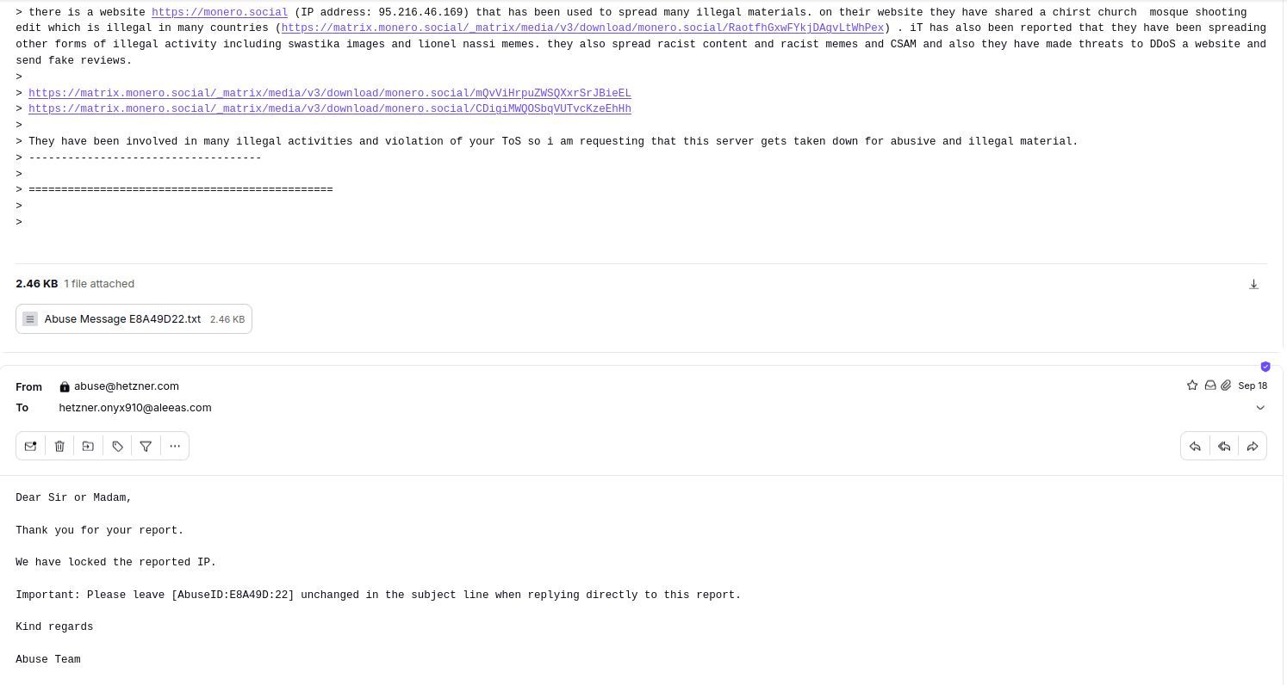Click recipient hetzner.onyx910@aleeas.com
Screen dimensions: 1287x685
[135, 408]
